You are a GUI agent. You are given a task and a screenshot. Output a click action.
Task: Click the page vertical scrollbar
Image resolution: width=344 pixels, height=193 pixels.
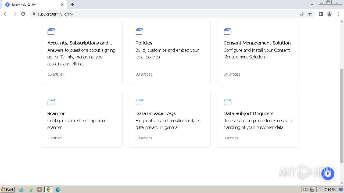342,115
